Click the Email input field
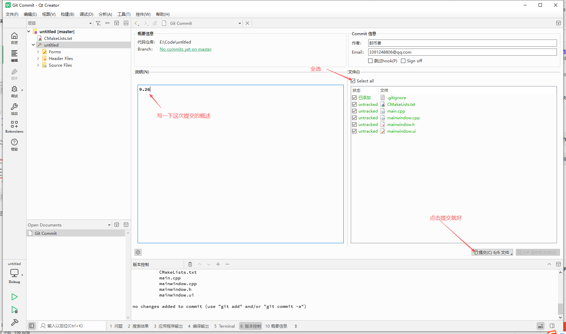Screen dimensions: 566x334 coord(462,52)
